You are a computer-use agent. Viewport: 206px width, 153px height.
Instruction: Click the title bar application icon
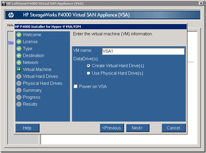click(x=4, y=4)
